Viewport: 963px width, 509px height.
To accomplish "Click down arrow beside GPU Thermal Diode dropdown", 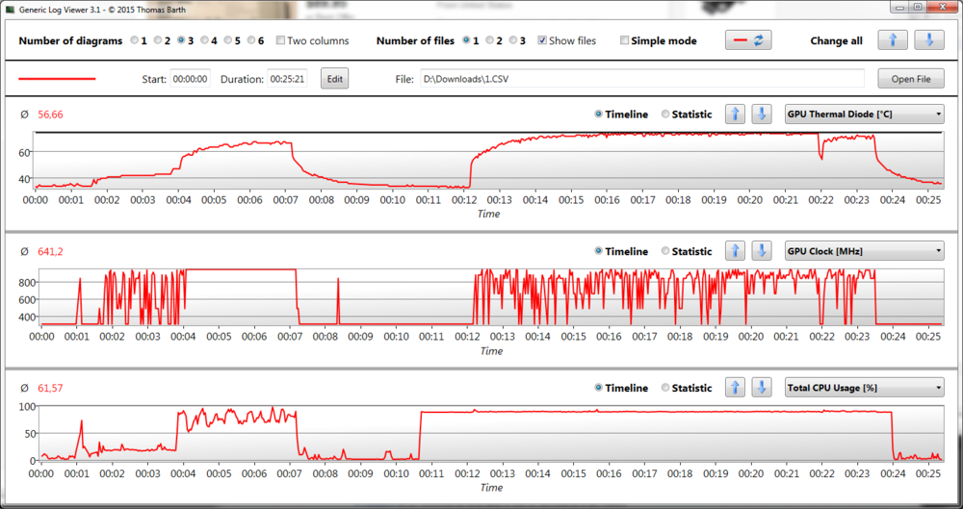I will pos(761,114).
